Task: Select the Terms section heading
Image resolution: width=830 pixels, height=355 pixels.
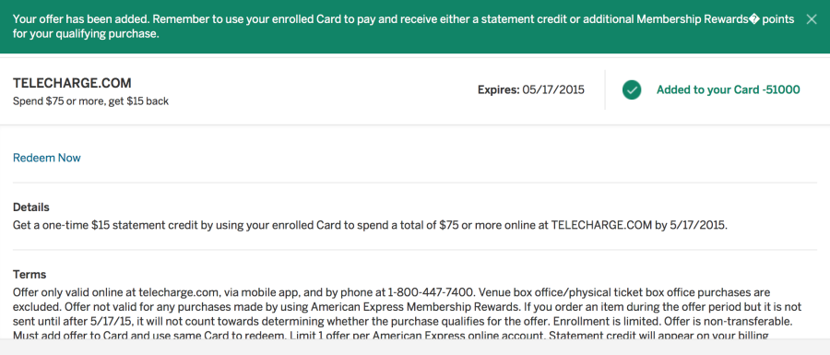Action: click(x=30, y=275)
